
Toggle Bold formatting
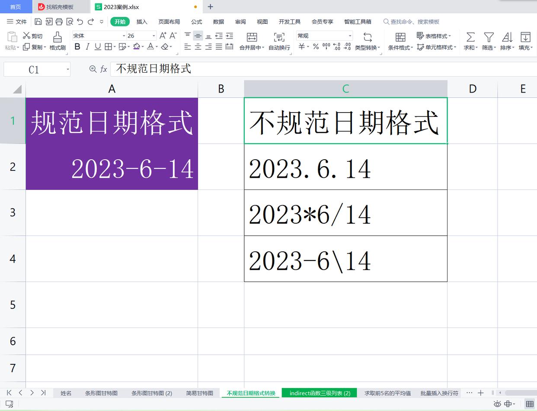pyautogui.click(x=77, y=47)
